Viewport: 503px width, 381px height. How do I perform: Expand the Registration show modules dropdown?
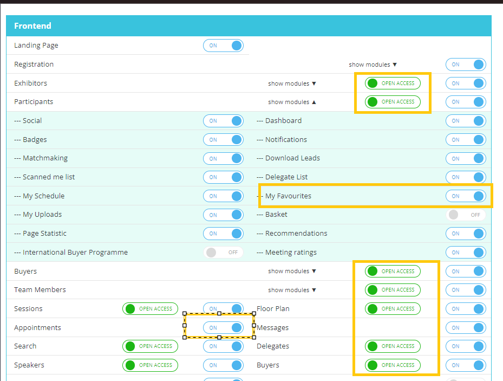click(373, 64)
